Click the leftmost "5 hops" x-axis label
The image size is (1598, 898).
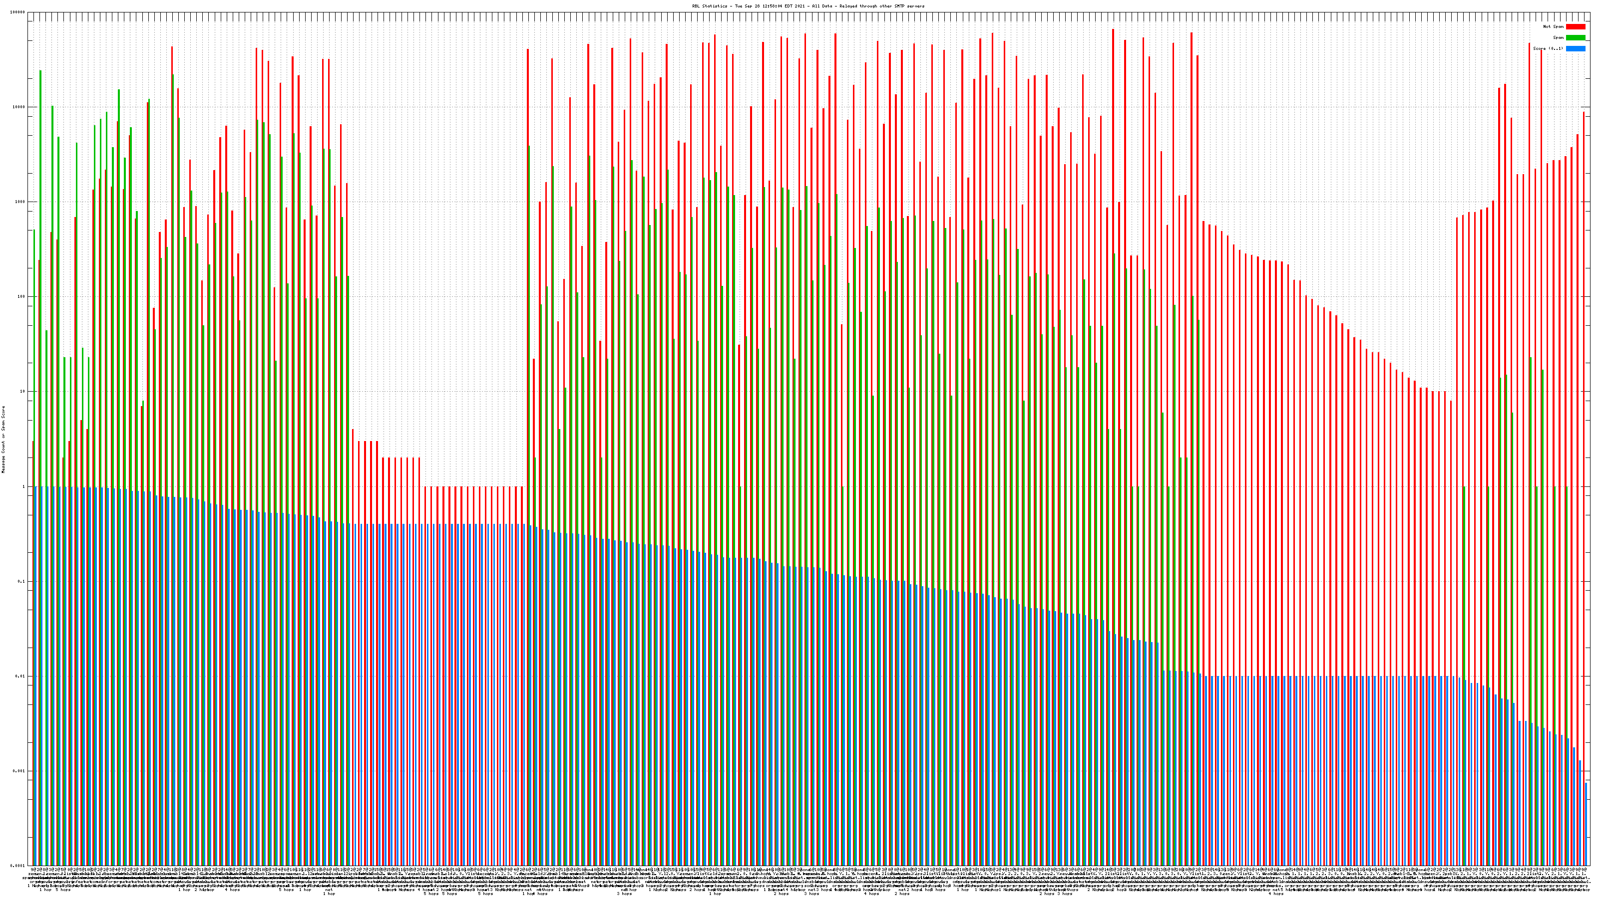63,891
